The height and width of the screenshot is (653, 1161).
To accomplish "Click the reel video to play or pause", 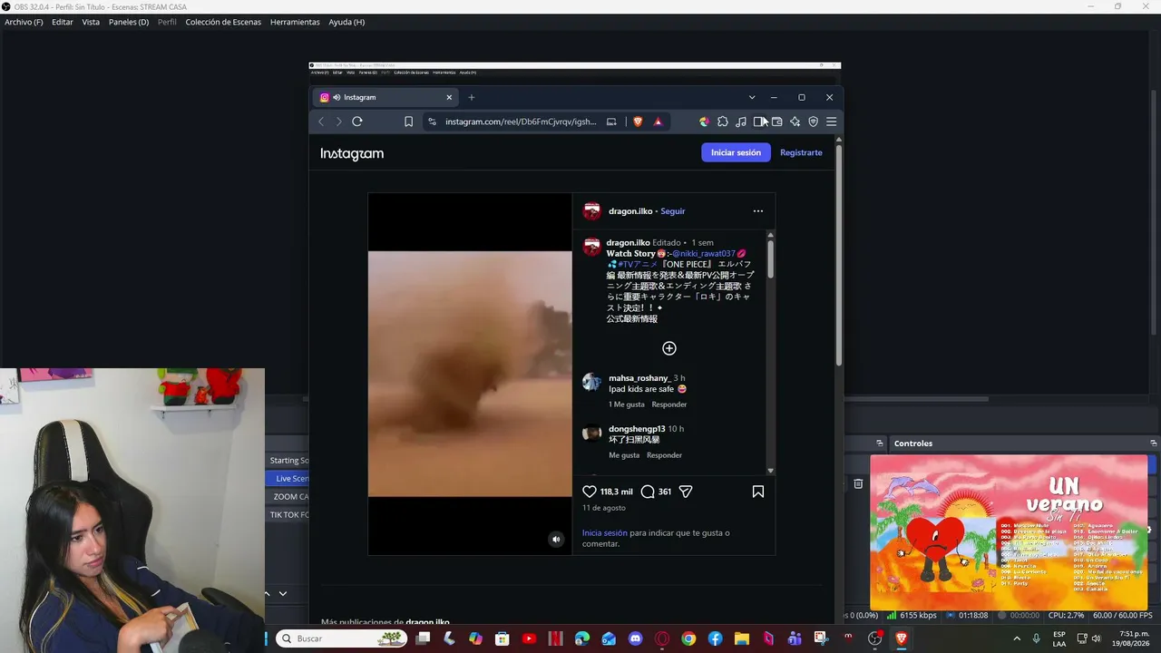I will click(470, 374).
